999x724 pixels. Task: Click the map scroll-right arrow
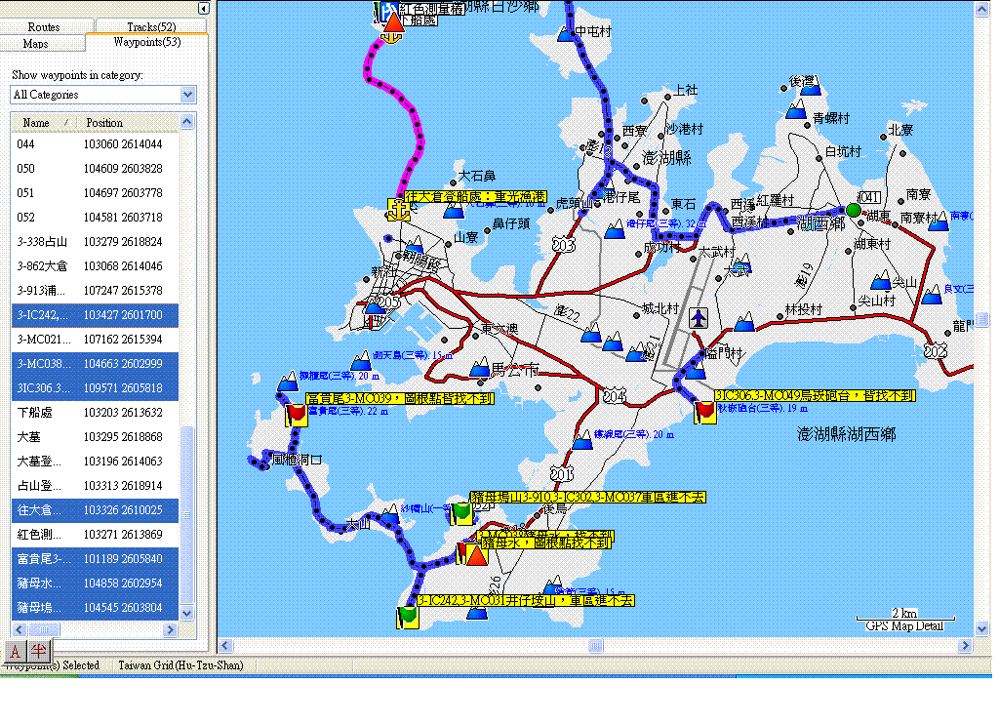pyautogui.click(x=965, y=646)
